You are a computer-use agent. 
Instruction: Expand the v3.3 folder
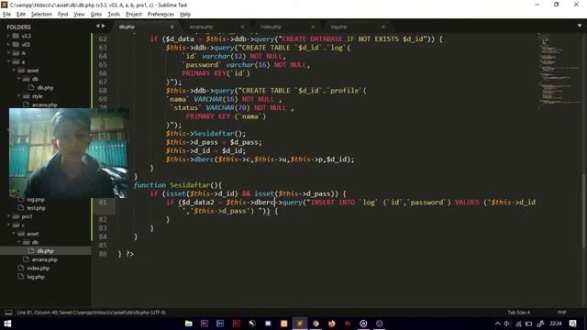click(8, 36)
